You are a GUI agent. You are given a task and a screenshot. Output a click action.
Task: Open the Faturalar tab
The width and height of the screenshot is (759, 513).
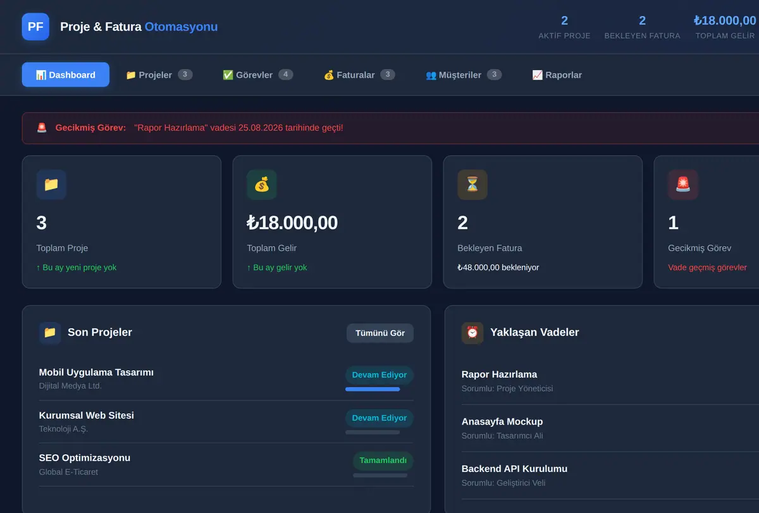359,75
